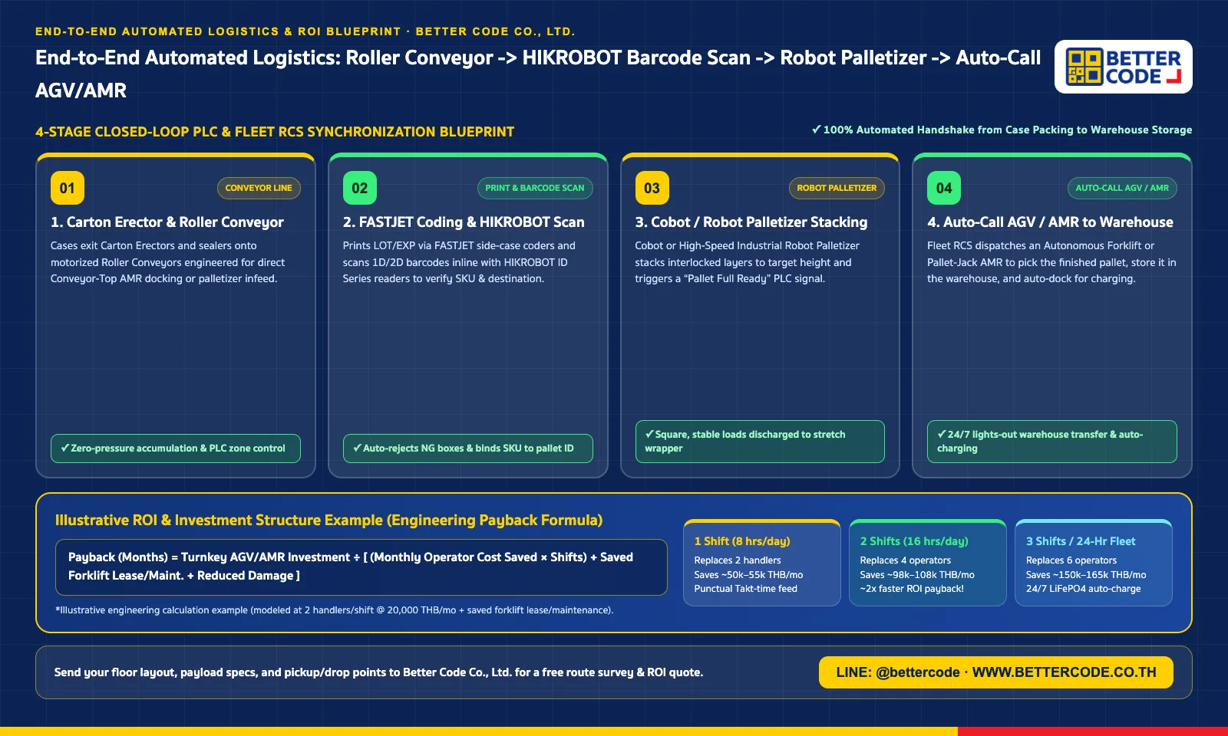Click the END-TO-END AUTOMATED LOGISTICS top caption
This screenshot has height=736, width=1228.
click(305, 31)
